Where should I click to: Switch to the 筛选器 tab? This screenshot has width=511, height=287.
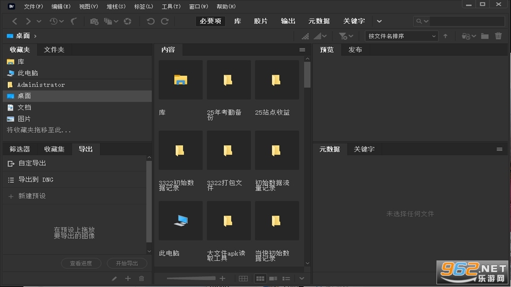(x=20, y=149)
